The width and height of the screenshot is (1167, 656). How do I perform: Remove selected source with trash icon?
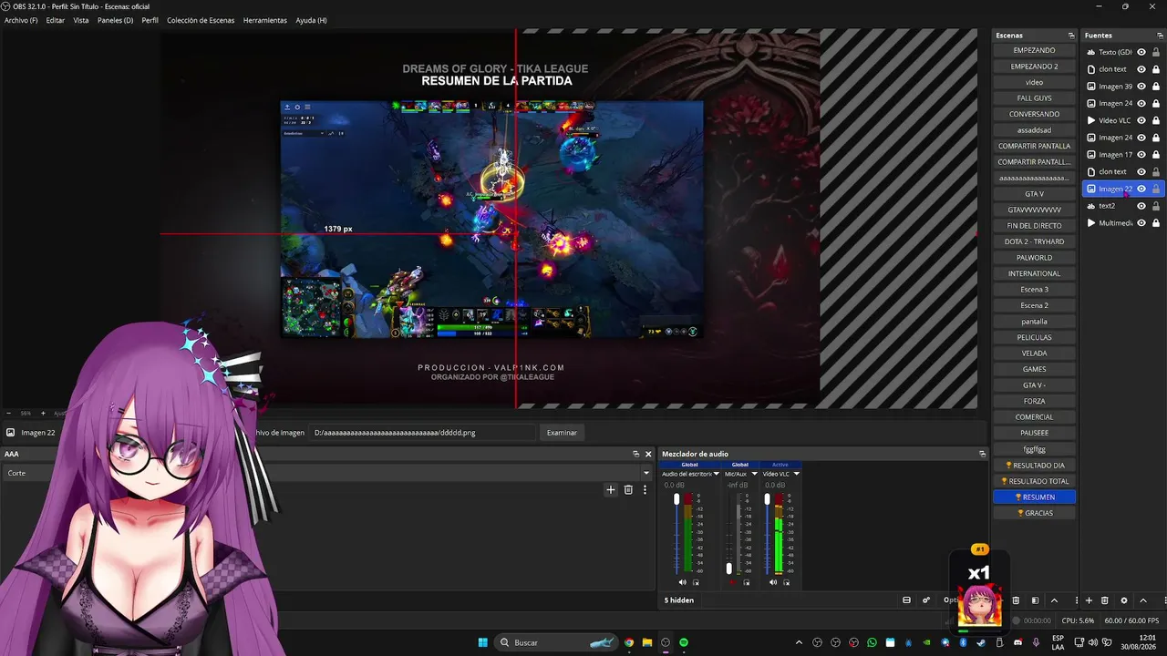[x=1105, y=600]
